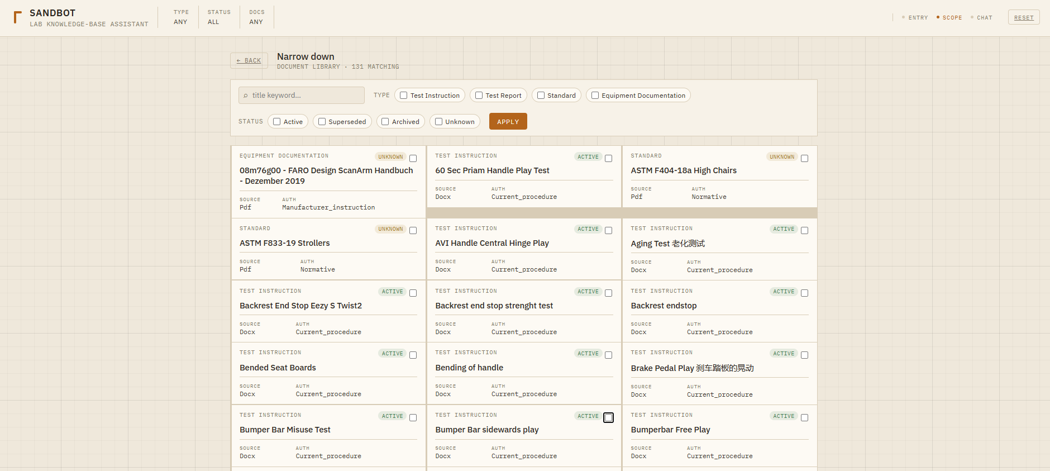Select the ASTM F404-18a High Chairs card checkbox
Image resolution: width=1050 pixels, height=471 pixels.
coord(805,159)
